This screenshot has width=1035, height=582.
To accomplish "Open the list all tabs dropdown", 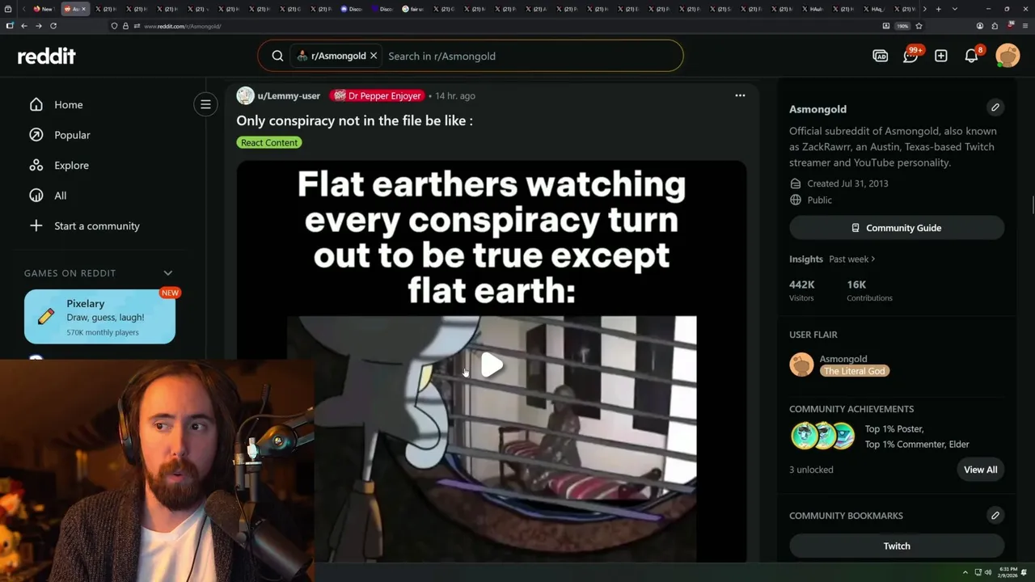I will [955, 9].
